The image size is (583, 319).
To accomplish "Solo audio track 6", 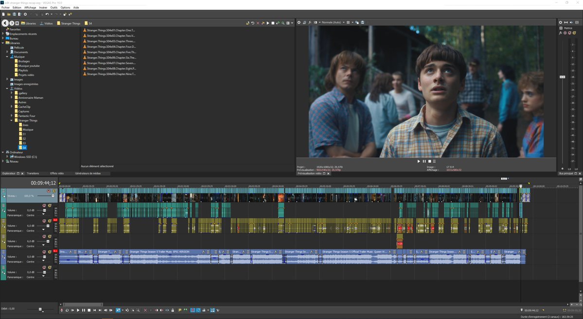I will (x=50, y=268).
